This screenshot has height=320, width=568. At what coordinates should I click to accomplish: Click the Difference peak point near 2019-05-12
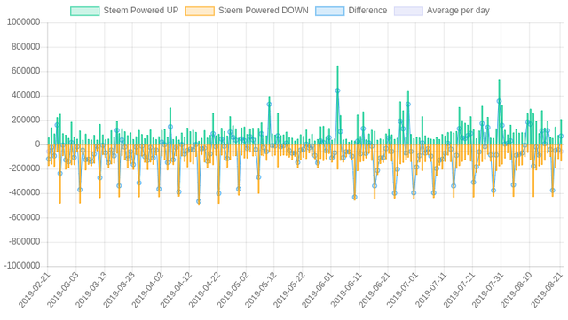(x=269, y=105)
